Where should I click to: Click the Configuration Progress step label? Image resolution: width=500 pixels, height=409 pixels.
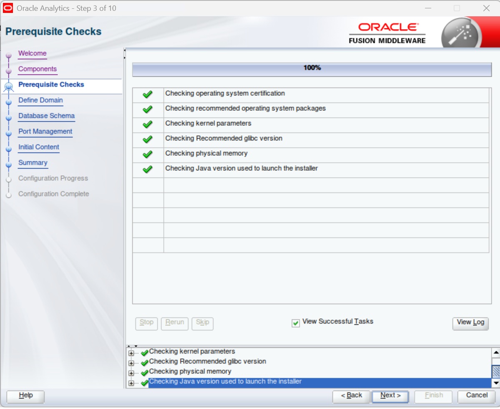[x=53, y=178]
